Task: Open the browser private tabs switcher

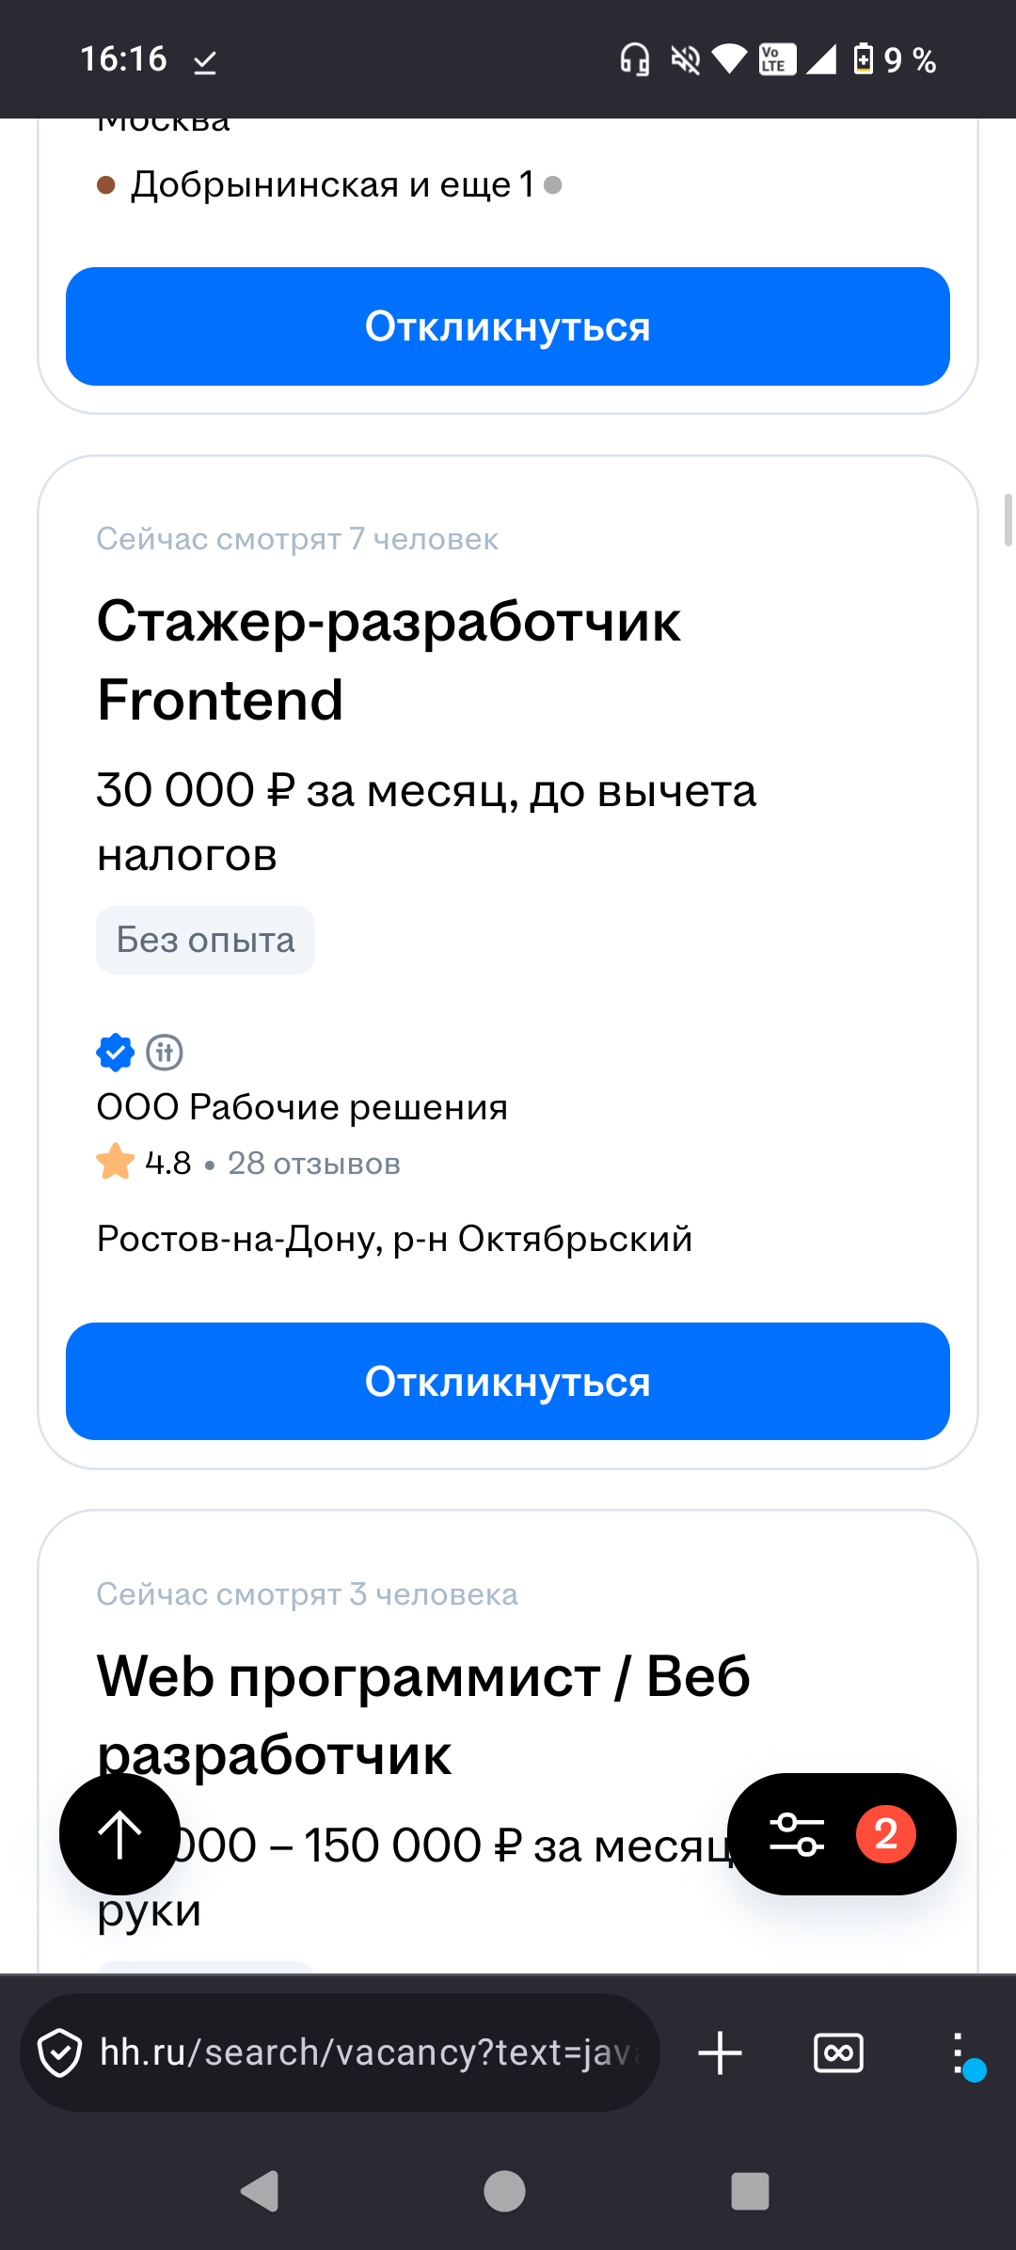Action: point(838,2052)
